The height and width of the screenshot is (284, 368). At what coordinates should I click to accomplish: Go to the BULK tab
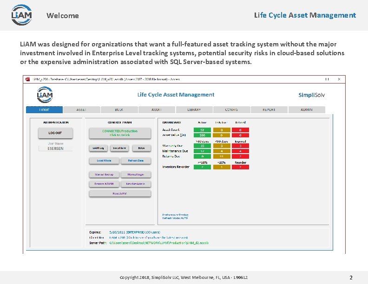(119, 110)
